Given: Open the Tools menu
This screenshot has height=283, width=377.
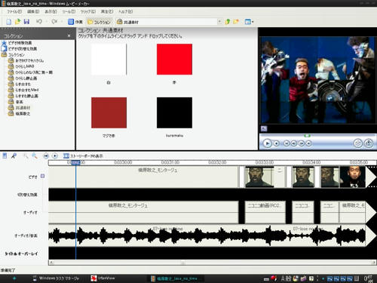Looking at the screenshot, I should (x=69, y=11).
